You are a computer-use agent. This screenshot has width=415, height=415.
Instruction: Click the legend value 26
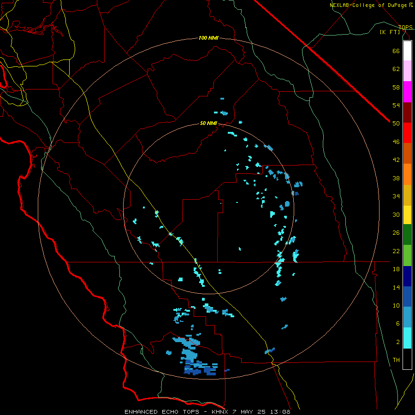(x=396, y=233)
